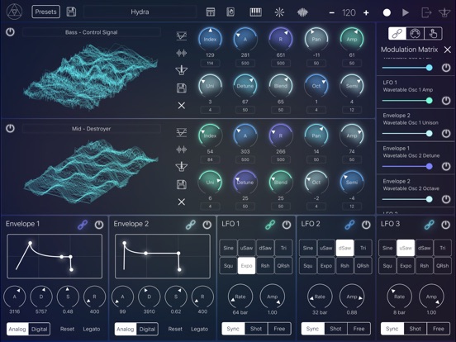456x342 pixels.
Task: Open waveform icon for Mid - Destroyer oscillator
Action: pyautogui.click(x=182, y=150)
